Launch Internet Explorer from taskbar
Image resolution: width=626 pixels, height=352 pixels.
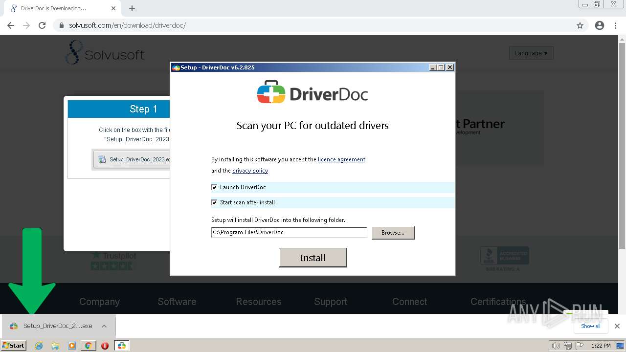point(39,346)
